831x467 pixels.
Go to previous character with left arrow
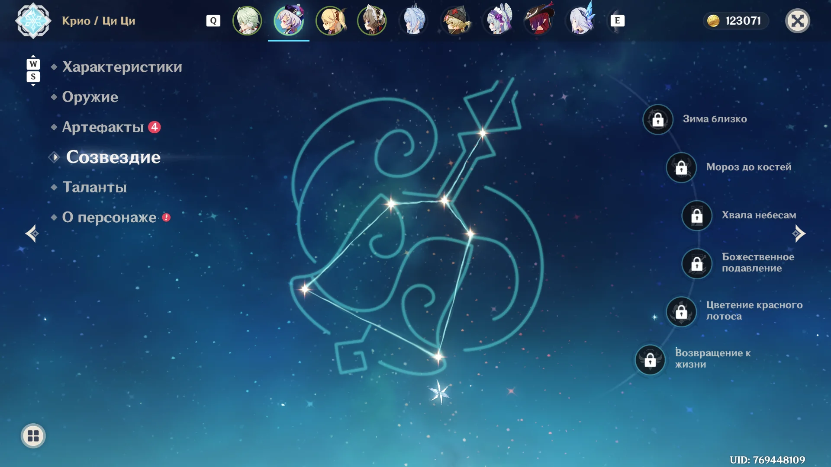point(32,233)
